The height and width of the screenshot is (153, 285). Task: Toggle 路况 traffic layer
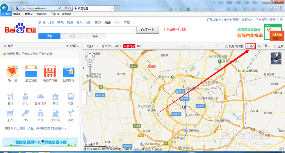(x=251, y=46)
